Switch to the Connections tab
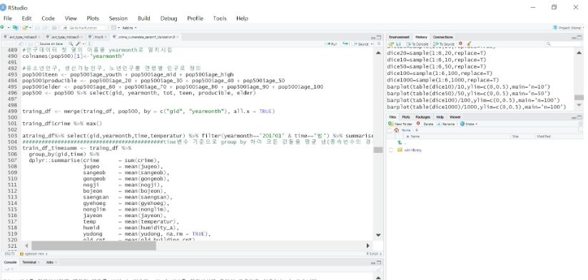Screen dimensions: 588x280 point(443,37)
